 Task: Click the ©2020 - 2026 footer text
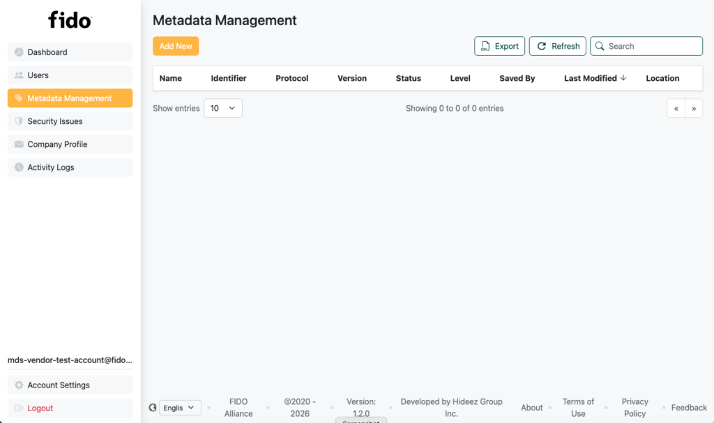[x=300, y=408]
